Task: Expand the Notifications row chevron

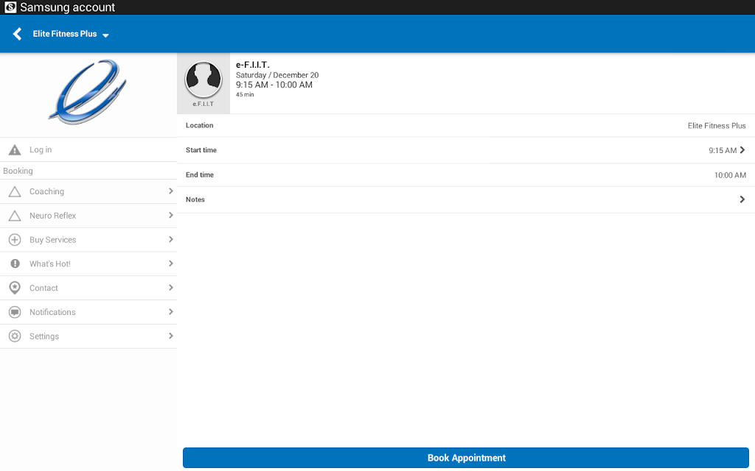Action: 170,311
